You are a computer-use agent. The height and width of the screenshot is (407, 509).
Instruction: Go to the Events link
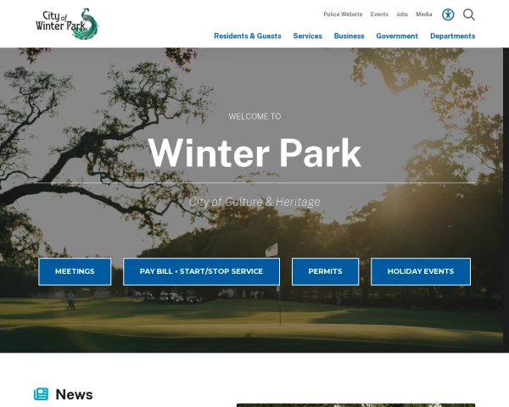pos(379,14)
